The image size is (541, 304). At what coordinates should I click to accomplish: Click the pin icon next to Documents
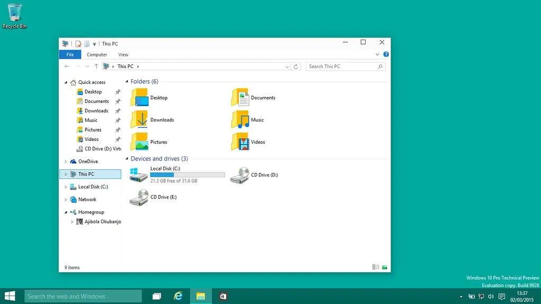(x=118, y=101)
